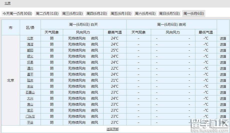Open the 海淀 district link
230x133 pixels.
click(x=30, y=44)
